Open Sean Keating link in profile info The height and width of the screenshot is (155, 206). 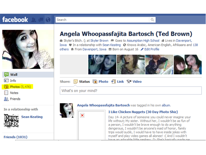click(x=111, y=45)
